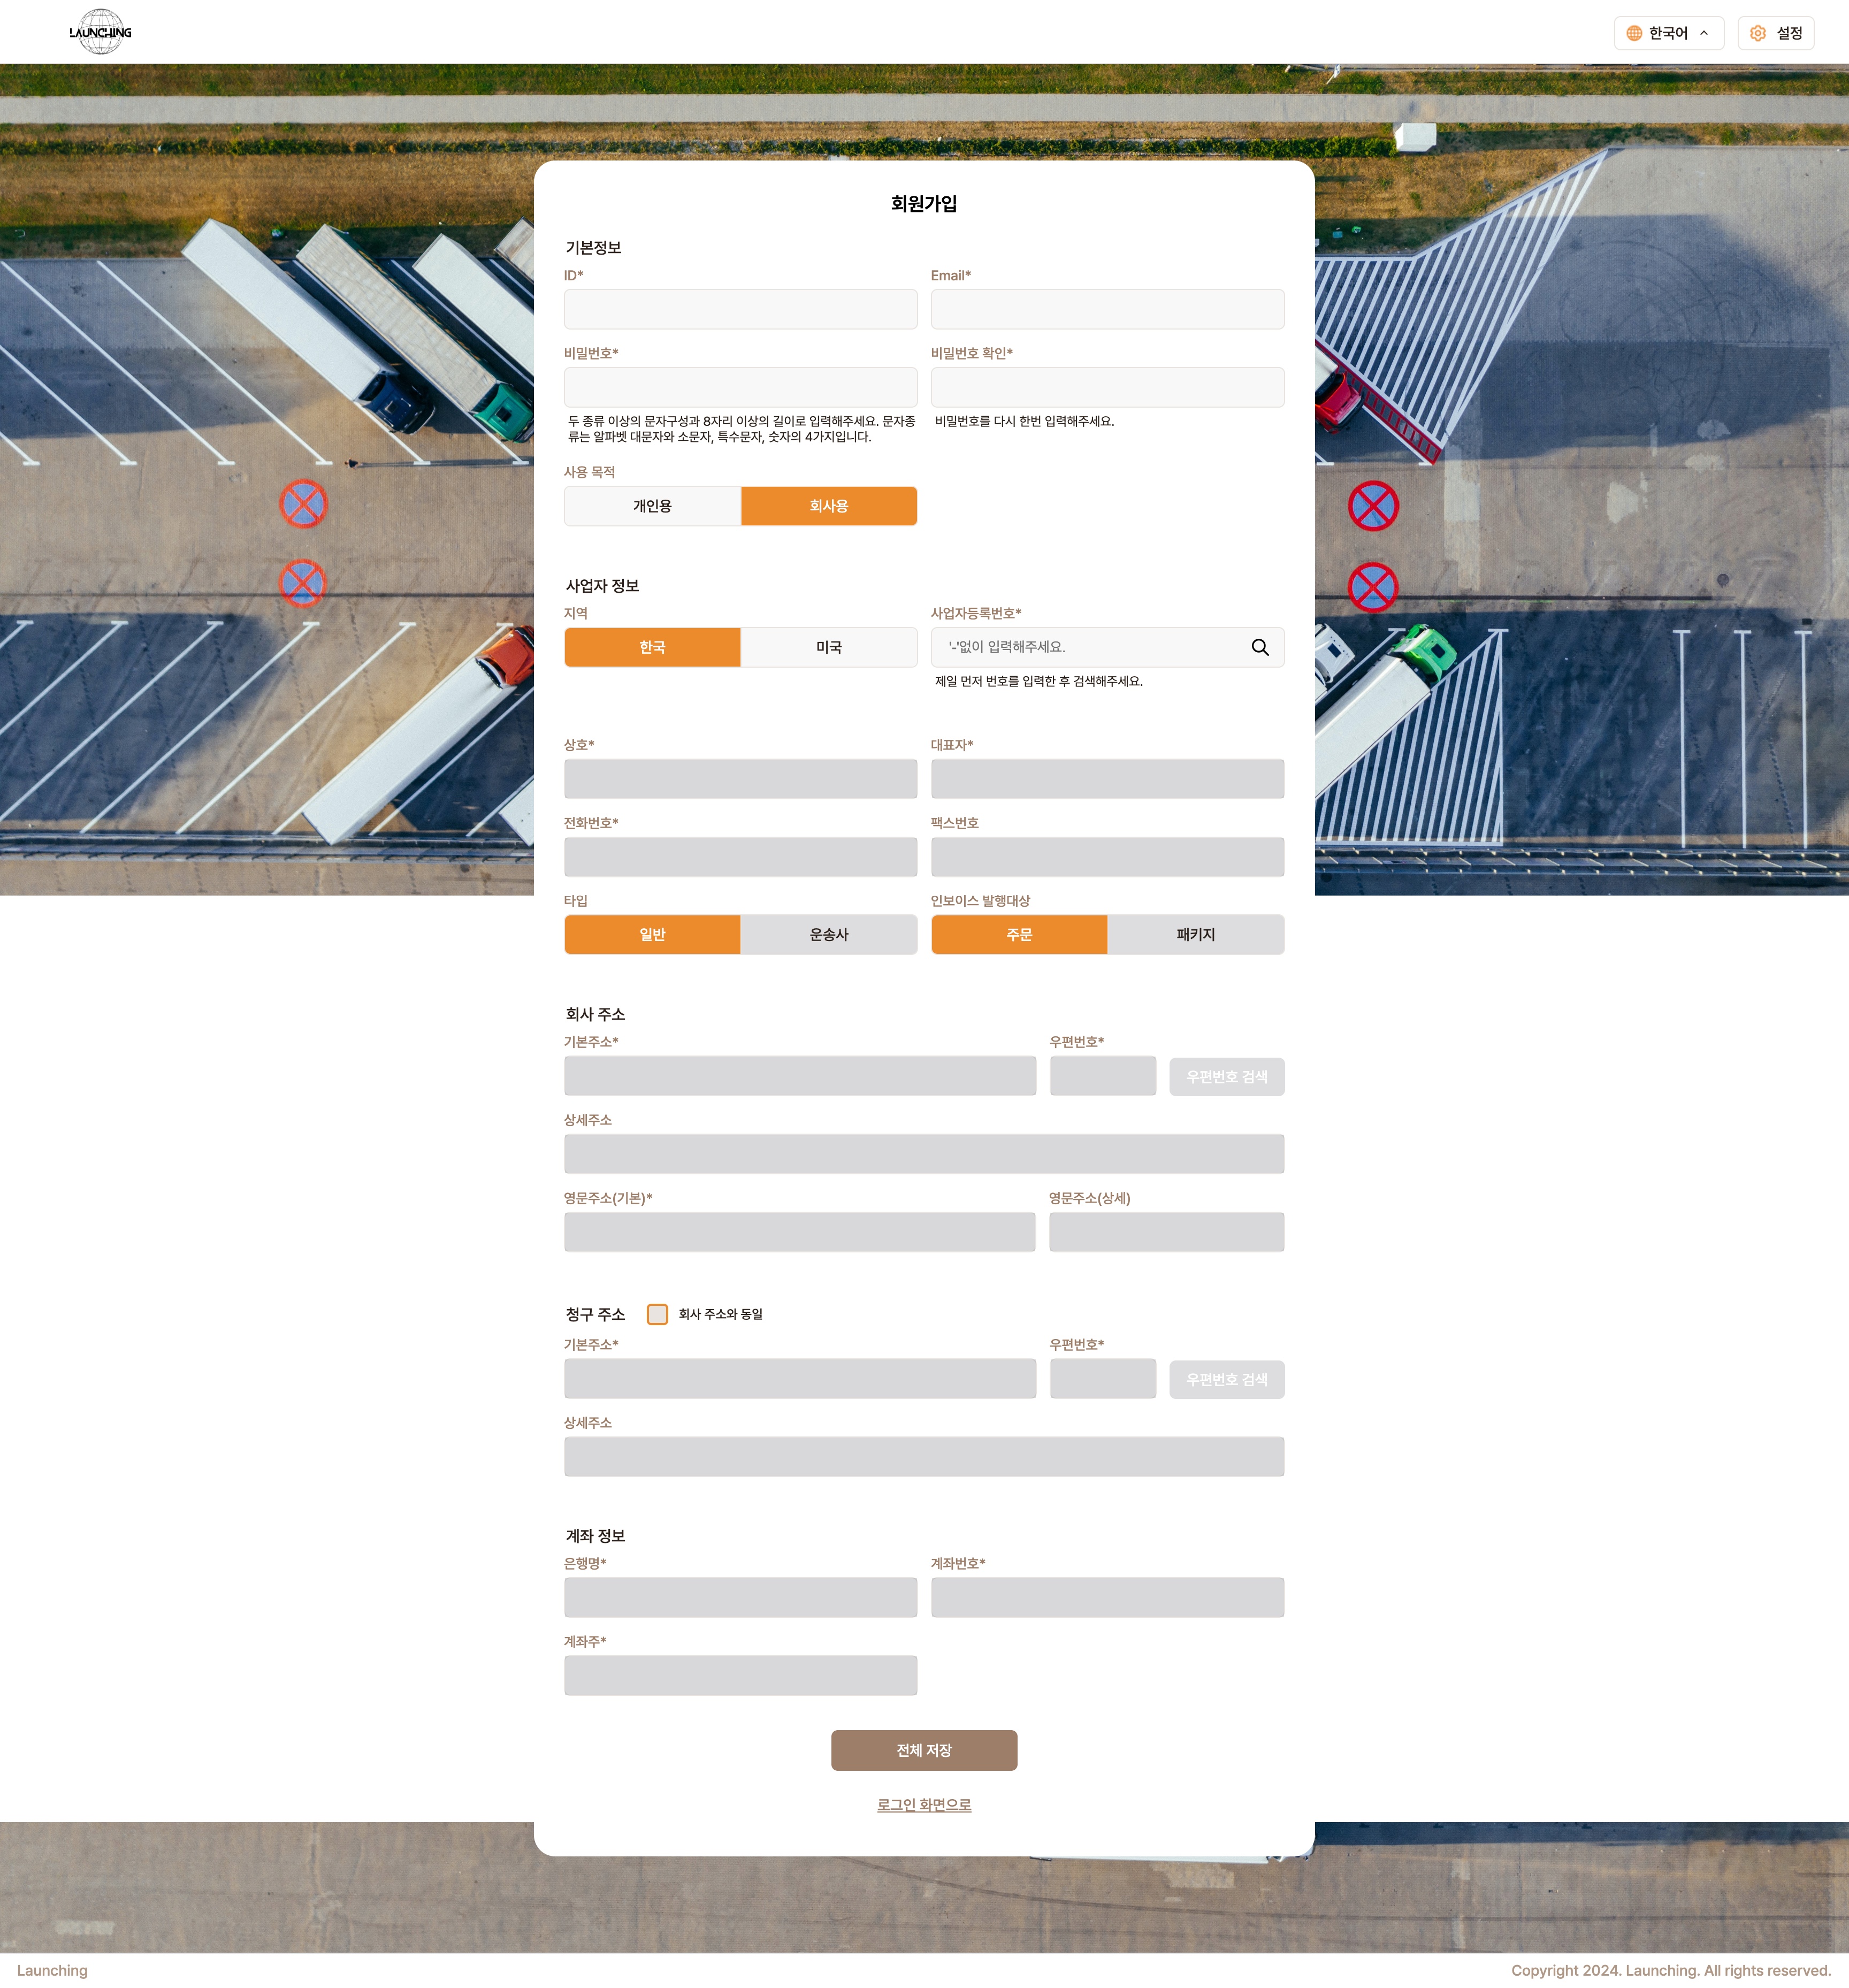Screen dimensions: 1849x1988
Task: Click 우편번호 검색 under 청구 주소
Action: pos(1226,1379)
